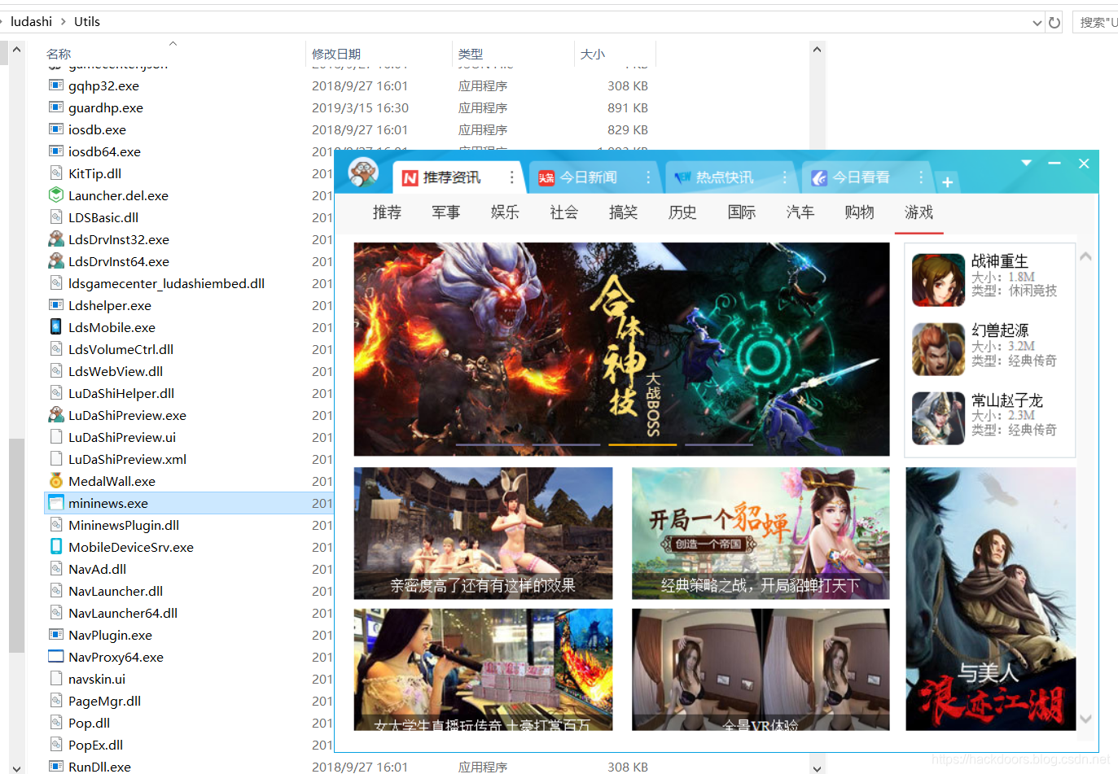Click the icon on 今日看看 tab
The height and width of the screenshot is (774, 1118).
pyautogui.click(x=819, y=177)
